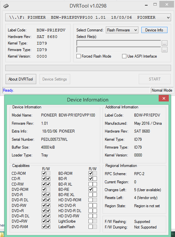The width and height of the screenshot is (175, 237).
Task: Click the START button
Action: [155, 79]
